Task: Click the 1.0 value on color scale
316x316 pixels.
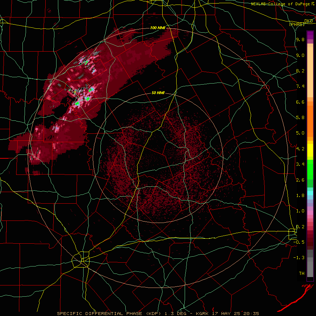Action: pyautogui.click(x=300, y=211)
